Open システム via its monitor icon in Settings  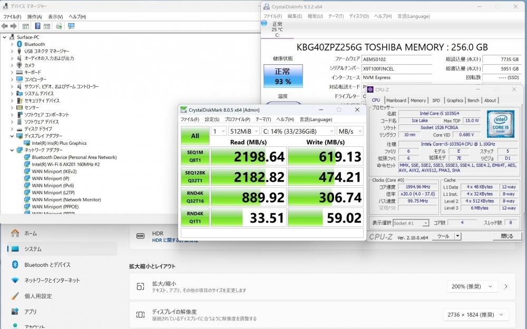(x=15, y=249)
